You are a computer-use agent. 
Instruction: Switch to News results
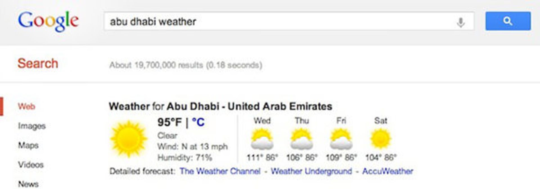click(x=28, y=184)
